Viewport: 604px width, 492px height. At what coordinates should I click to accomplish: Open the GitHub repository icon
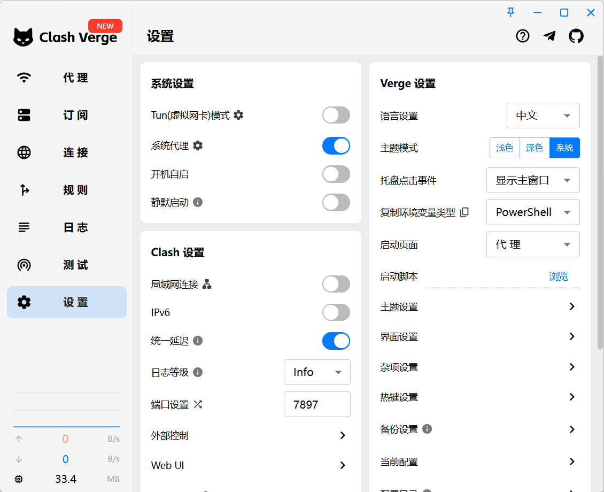(576, 36)
